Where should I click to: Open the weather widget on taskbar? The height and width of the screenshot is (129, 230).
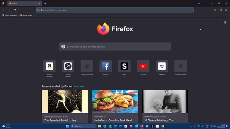(6, 126)
